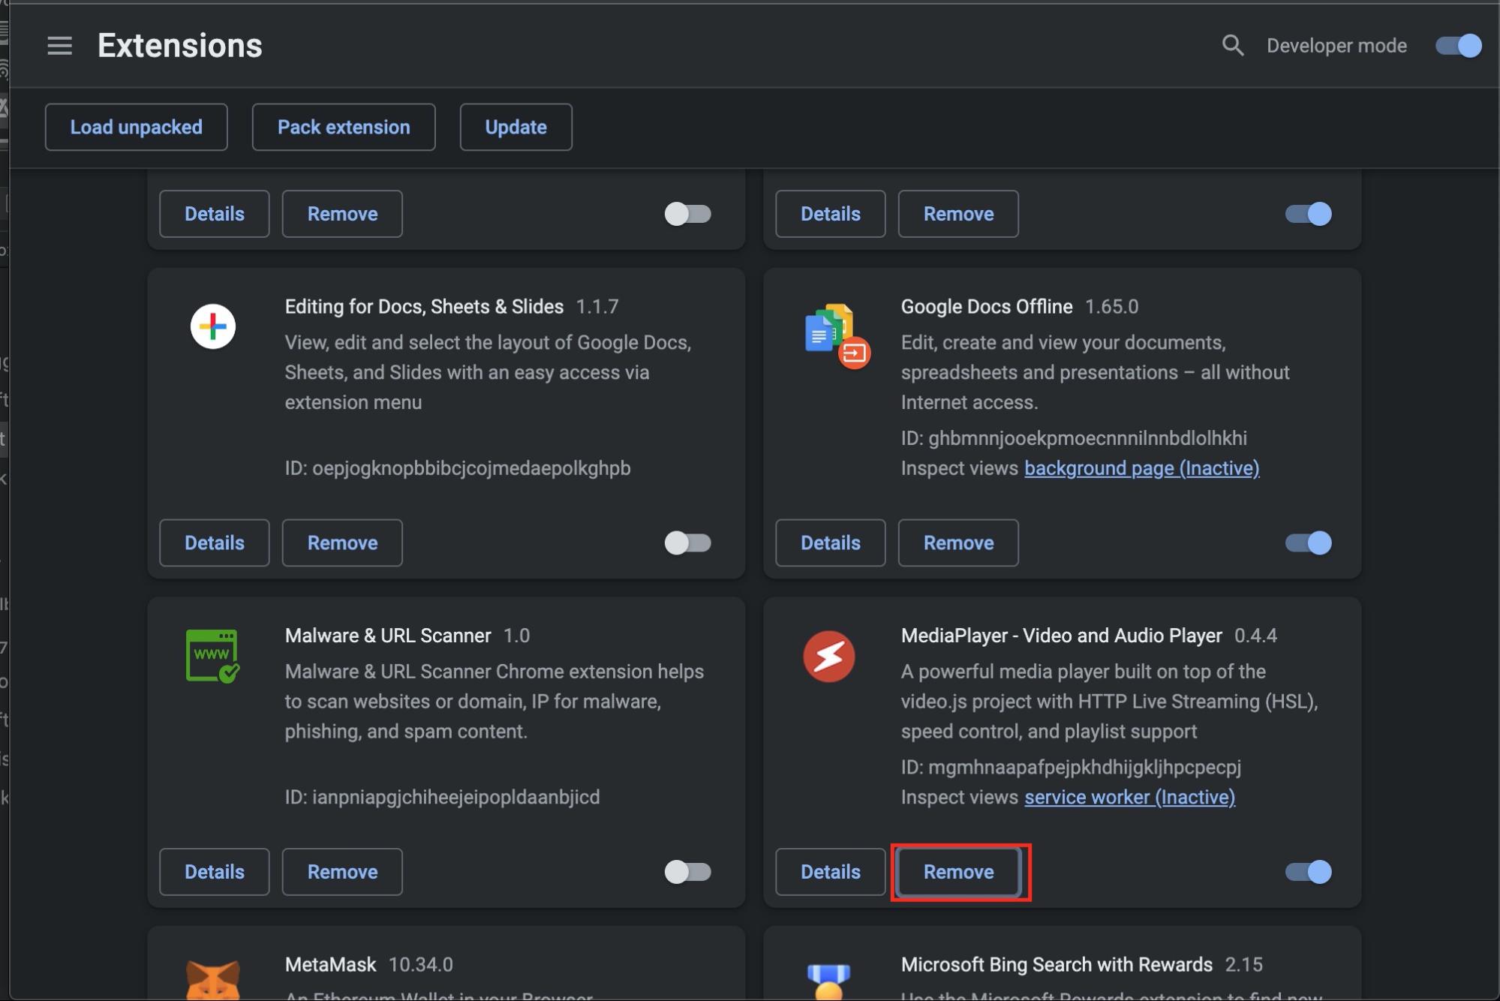Click the Google Docs Offline icon
Image resolution: width=1500 pixels, height=1001 pixels.
pos(836,335)
